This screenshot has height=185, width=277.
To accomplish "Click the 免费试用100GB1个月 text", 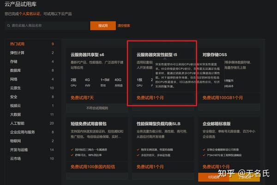I will point(223,98).
